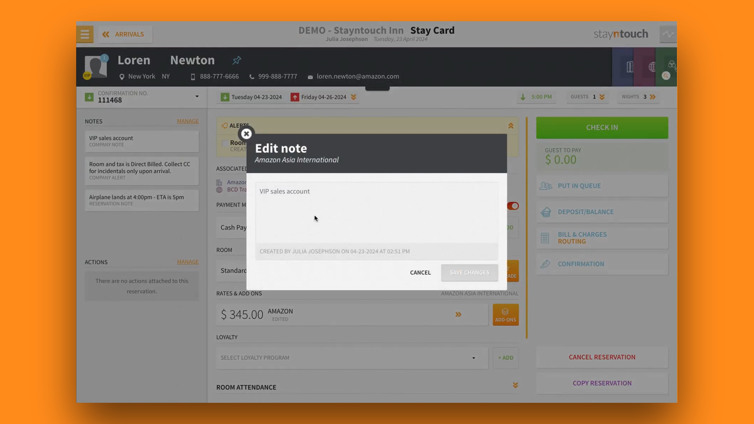
Task: Click the guest avatar photo
Action: pyautogui.click(x=96, y=67)
